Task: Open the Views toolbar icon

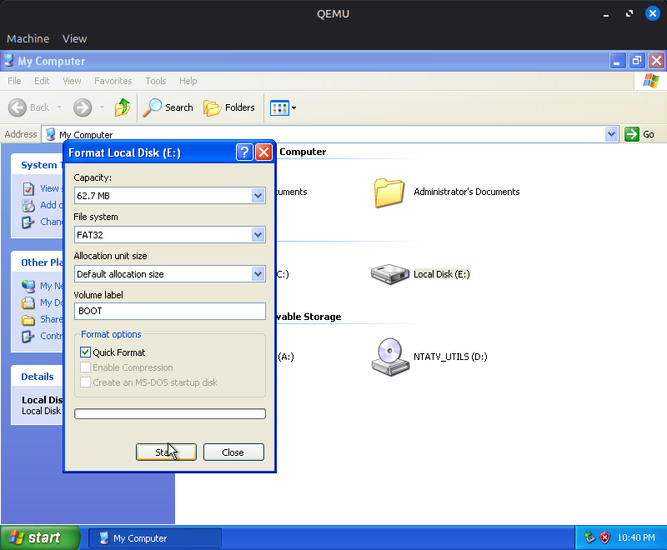Action: (x=278, y=107)
